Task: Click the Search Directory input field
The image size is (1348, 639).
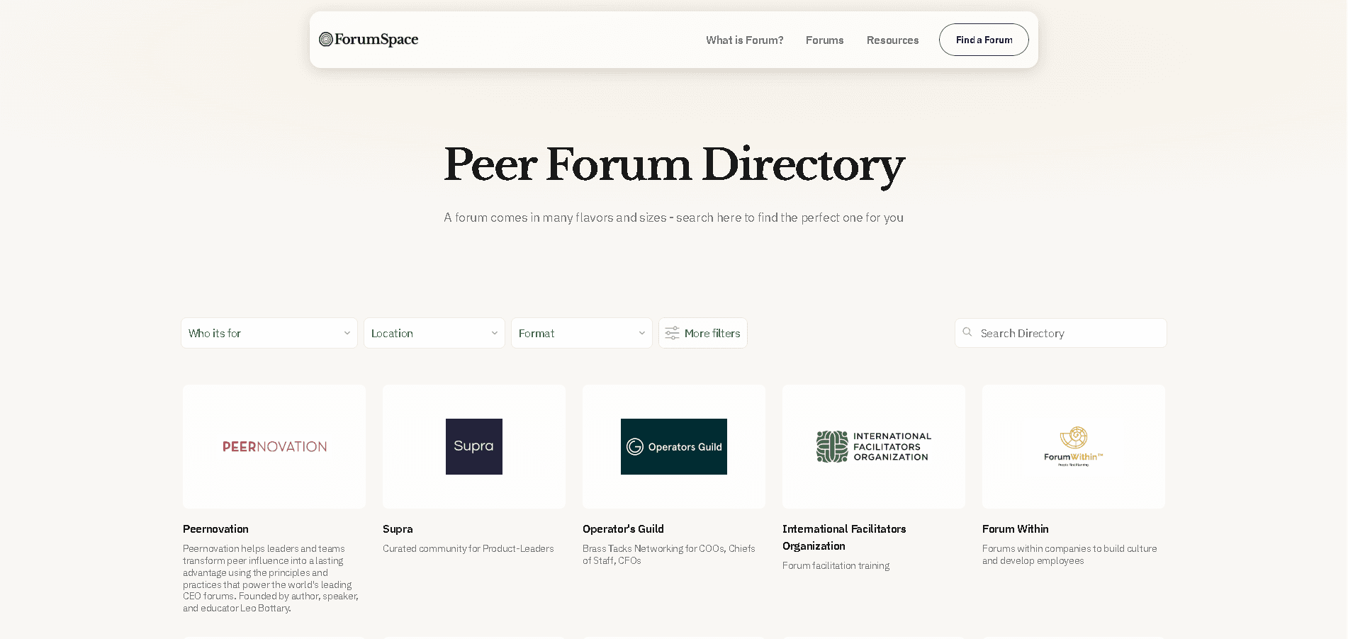Action: (1060, 333)
